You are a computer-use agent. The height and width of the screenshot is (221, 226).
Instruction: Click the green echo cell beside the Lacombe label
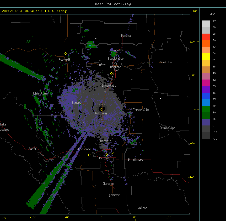[114, 53]
